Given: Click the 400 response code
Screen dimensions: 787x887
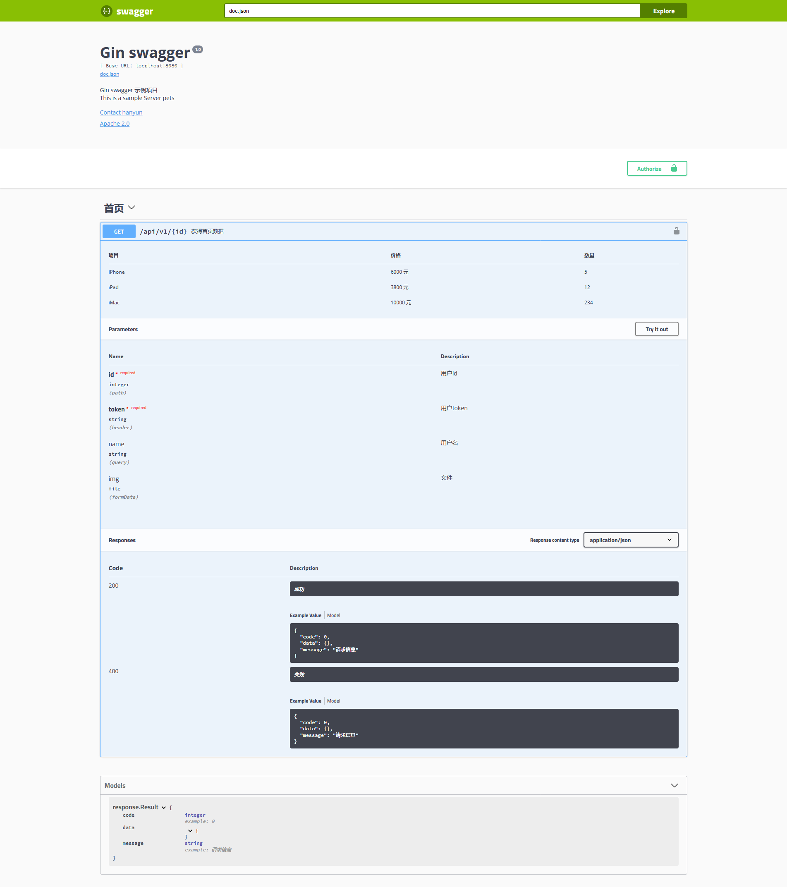Looking at the screenshot, I should click(113, 671).
